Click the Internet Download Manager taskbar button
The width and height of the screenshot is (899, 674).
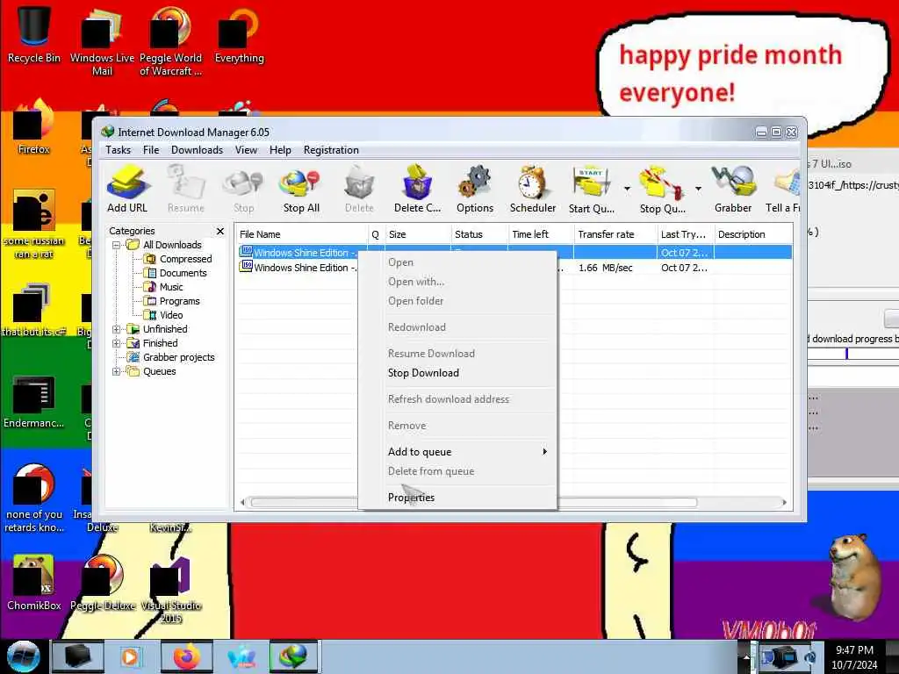pos(293,656)
